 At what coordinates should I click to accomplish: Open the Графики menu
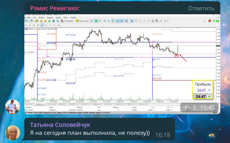pyautogui.click(x=50, y=17)
